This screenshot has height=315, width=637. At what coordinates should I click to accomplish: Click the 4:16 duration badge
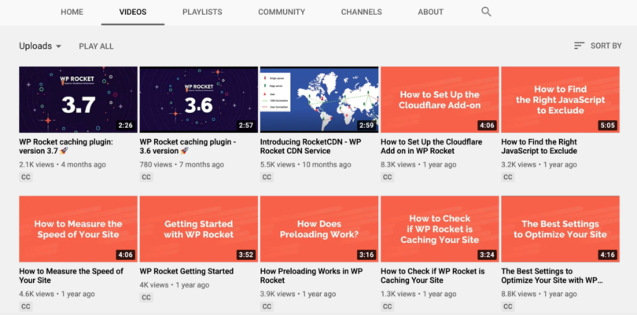click(x=608, y=255)
